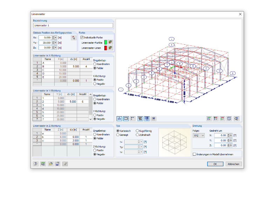
Task: Open Z0 value flyout arrow
Action: click(56, 48)
